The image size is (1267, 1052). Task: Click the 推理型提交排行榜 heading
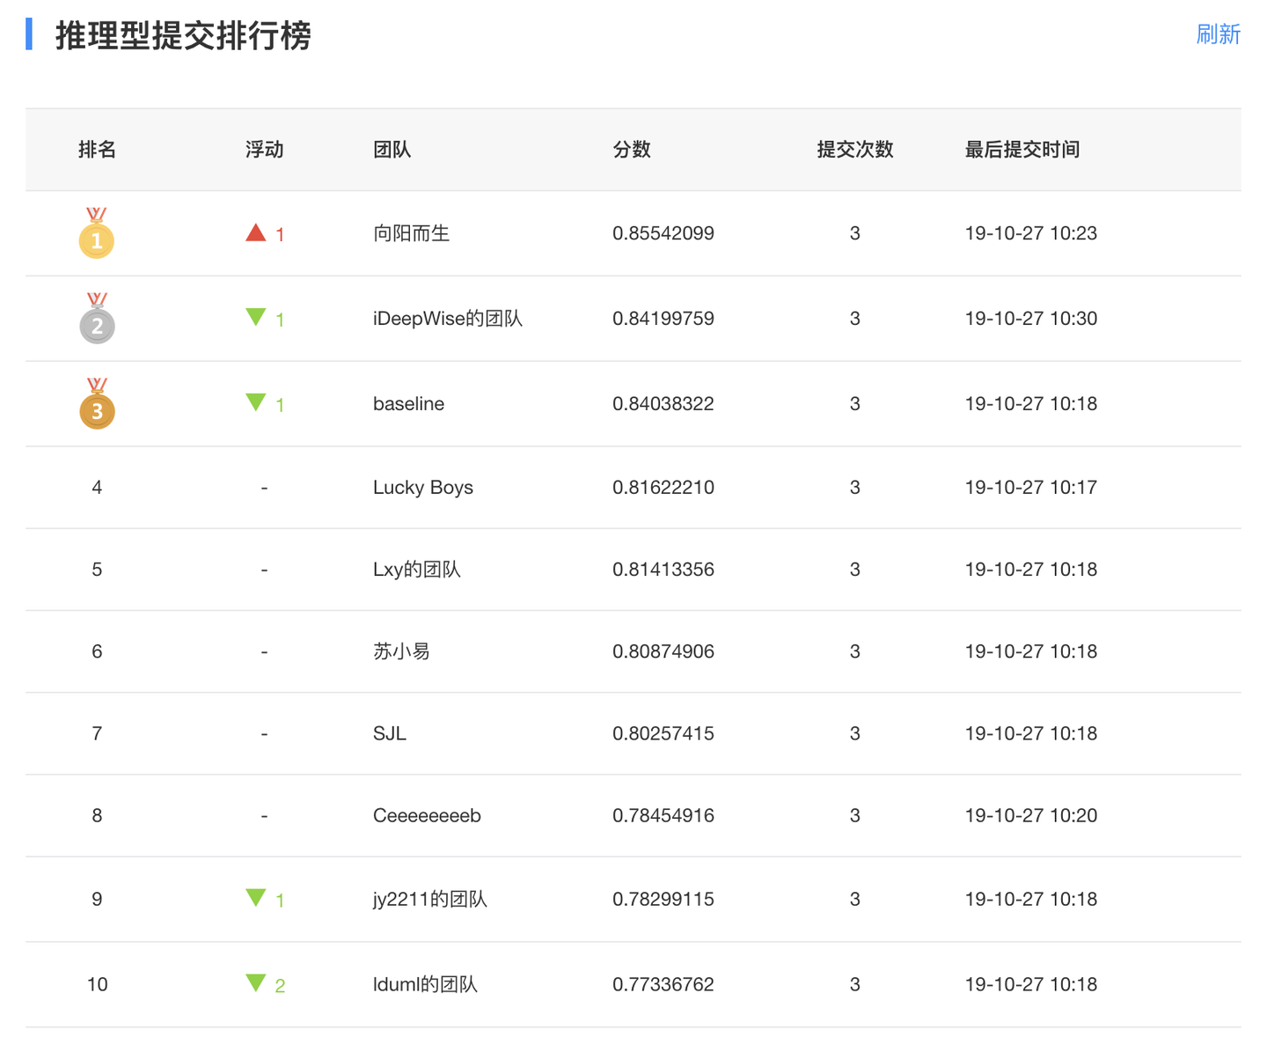pyautogui.click(x=183, y=36)
